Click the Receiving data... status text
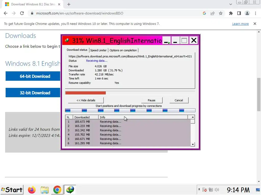The height and width of the screenshot is (195, 261). (x=97, y=61)
